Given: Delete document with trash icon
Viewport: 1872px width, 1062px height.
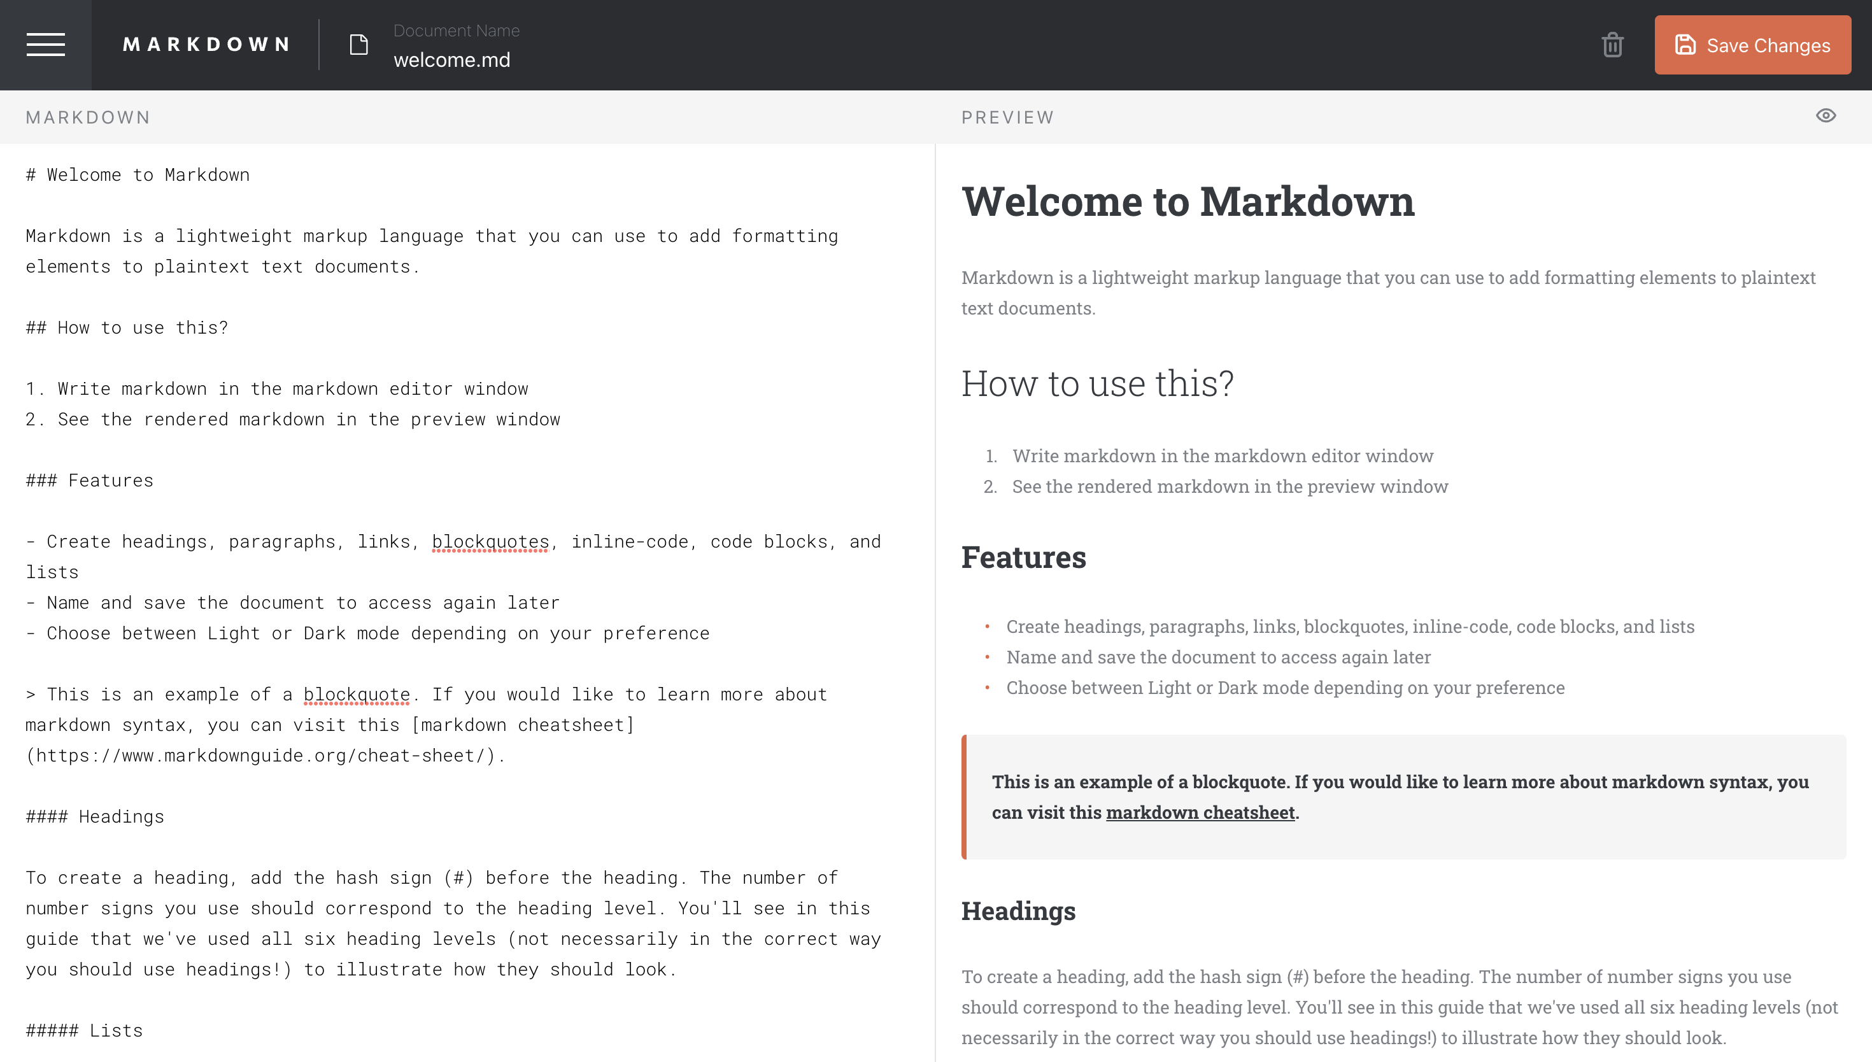Looking at the screenshot, I should [1612, 45].
